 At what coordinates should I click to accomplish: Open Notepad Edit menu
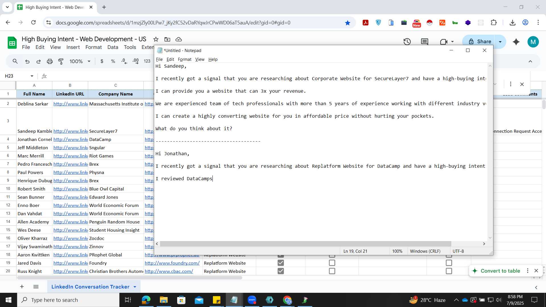pos(170,59)
